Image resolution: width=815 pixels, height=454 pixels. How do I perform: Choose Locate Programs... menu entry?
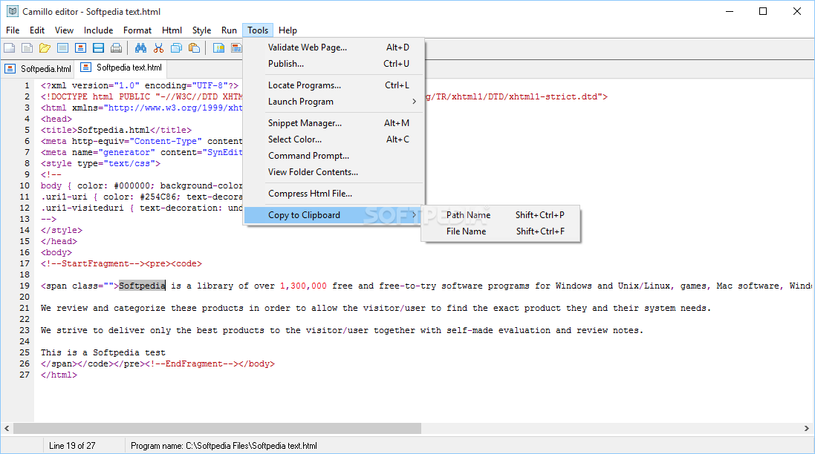pyautogui.click(x=334, y=85)
